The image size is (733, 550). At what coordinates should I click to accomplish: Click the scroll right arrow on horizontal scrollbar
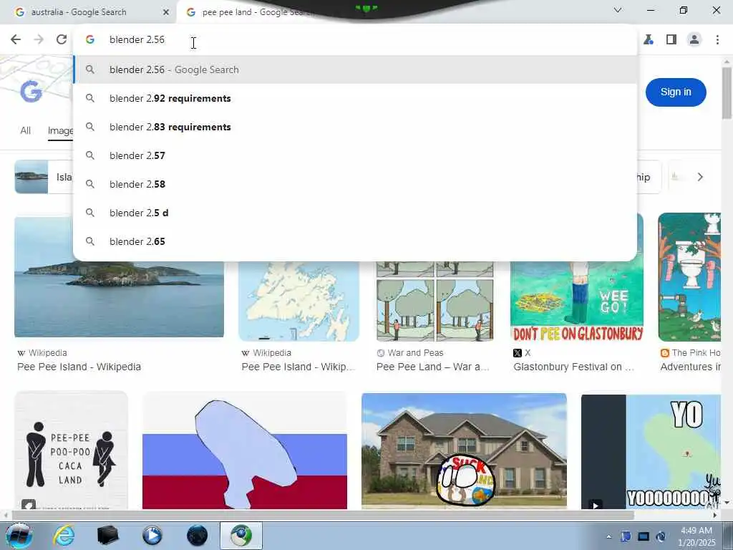pyautogui.click(x=715, y=516)
